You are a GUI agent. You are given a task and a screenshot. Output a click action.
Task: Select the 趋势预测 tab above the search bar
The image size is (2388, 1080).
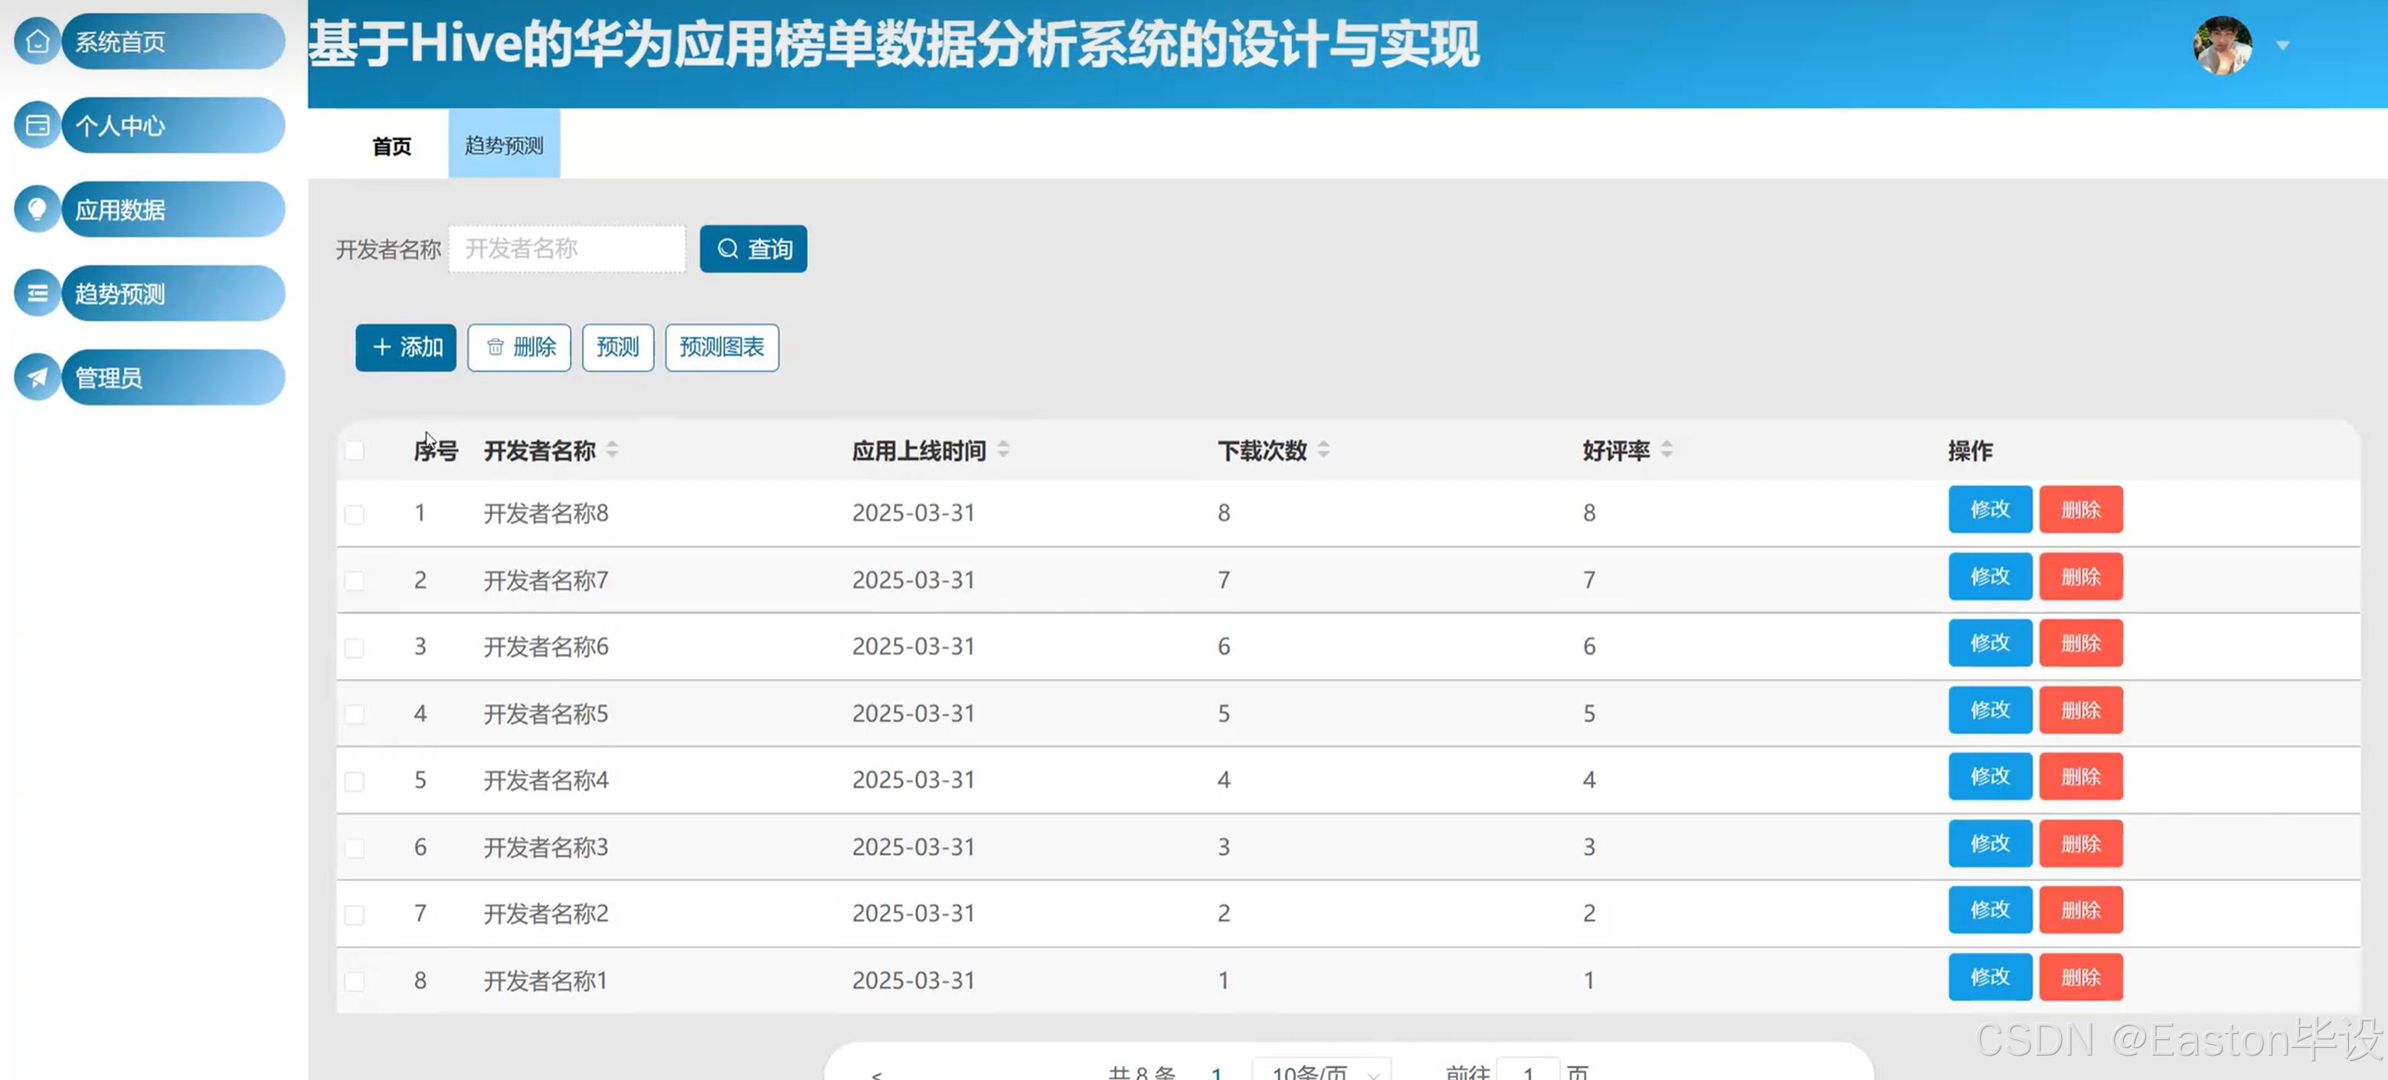pyautogui.click(x=504, y=145)
